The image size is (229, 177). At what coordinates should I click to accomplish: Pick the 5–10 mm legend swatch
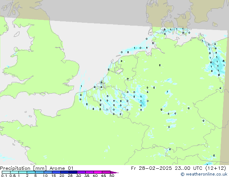pyautogui.click(x=39, y=172)
